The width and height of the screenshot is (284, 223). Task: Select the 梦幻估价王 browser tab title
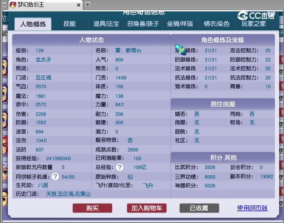31,4
